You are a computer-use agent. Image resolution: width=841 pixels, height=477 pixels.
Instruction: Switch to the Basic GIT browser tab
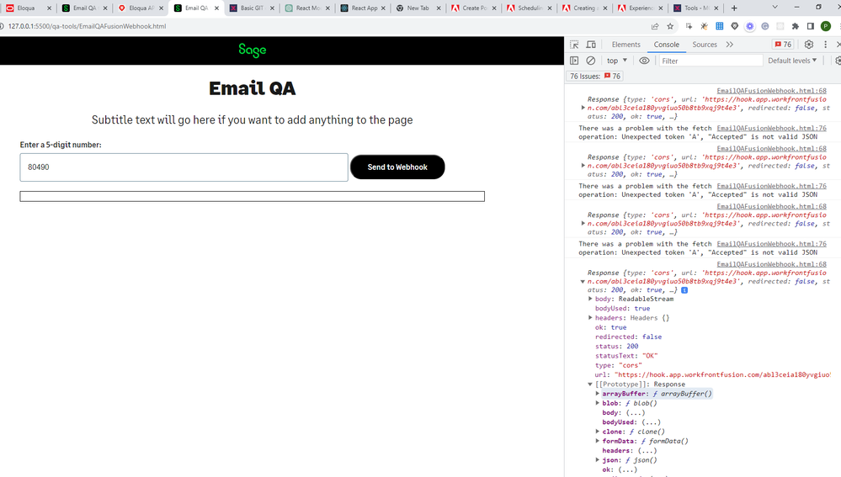point(252,8)
